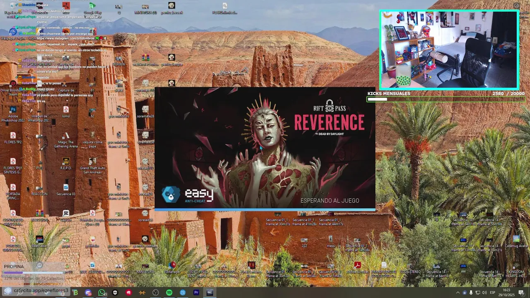The height and width of the screenshot is (298, 530).
Task: Open the clock showing 16:23
Action: point(506,293)
